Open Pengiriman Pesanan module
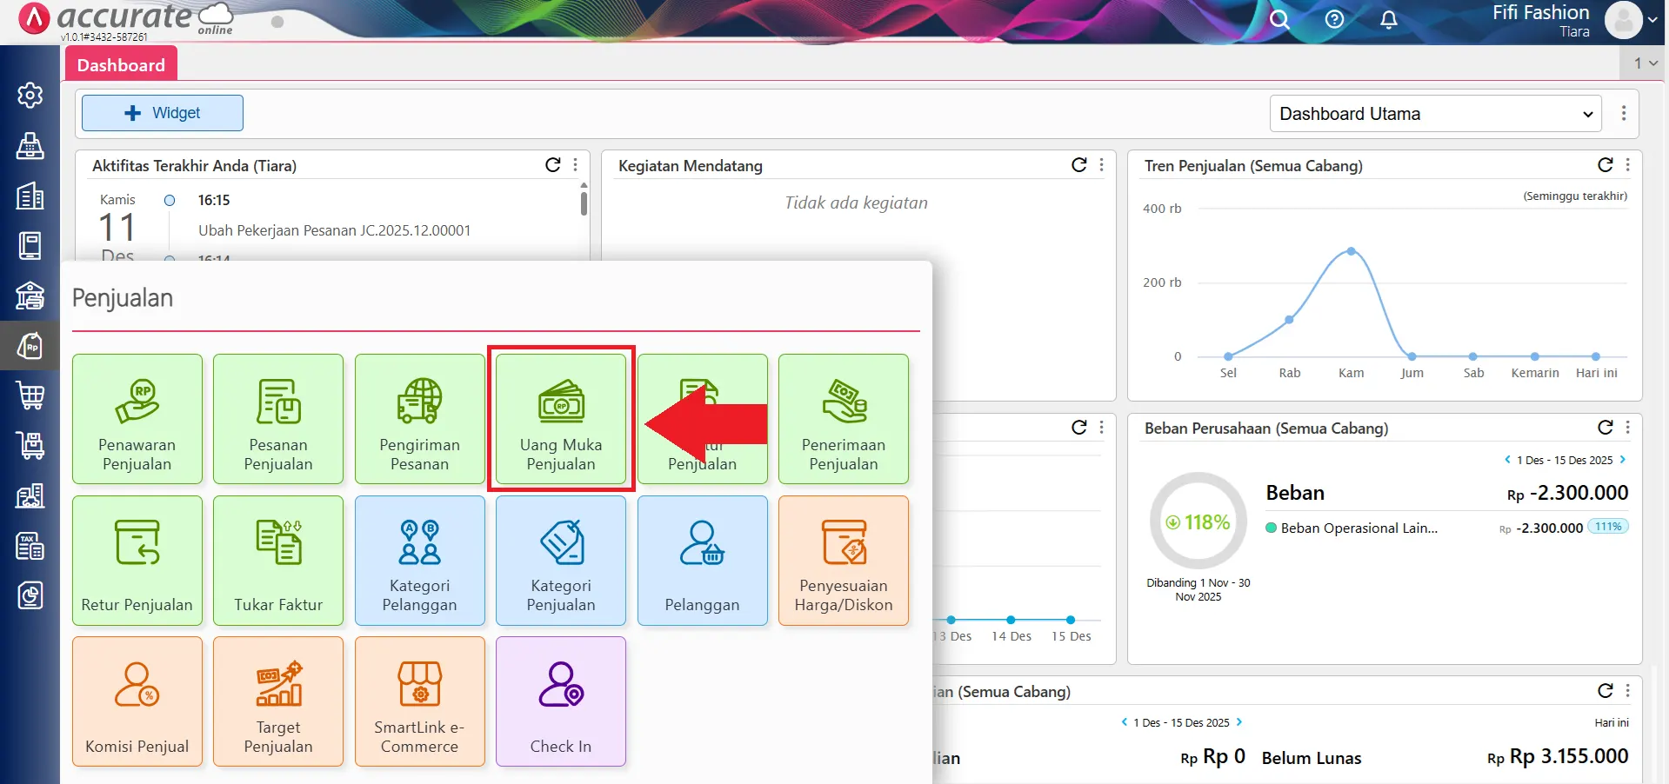This screenshot has width=1669, height=784. [x=419, y=419]
